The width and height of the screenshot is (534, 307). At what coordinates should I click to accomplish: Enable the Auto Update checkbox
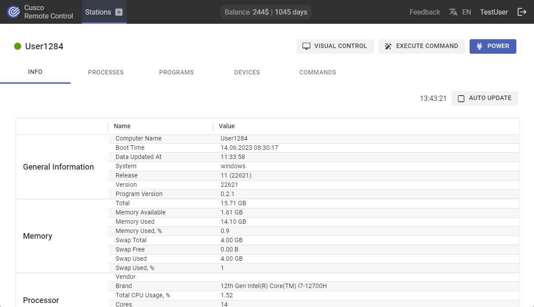461,99
